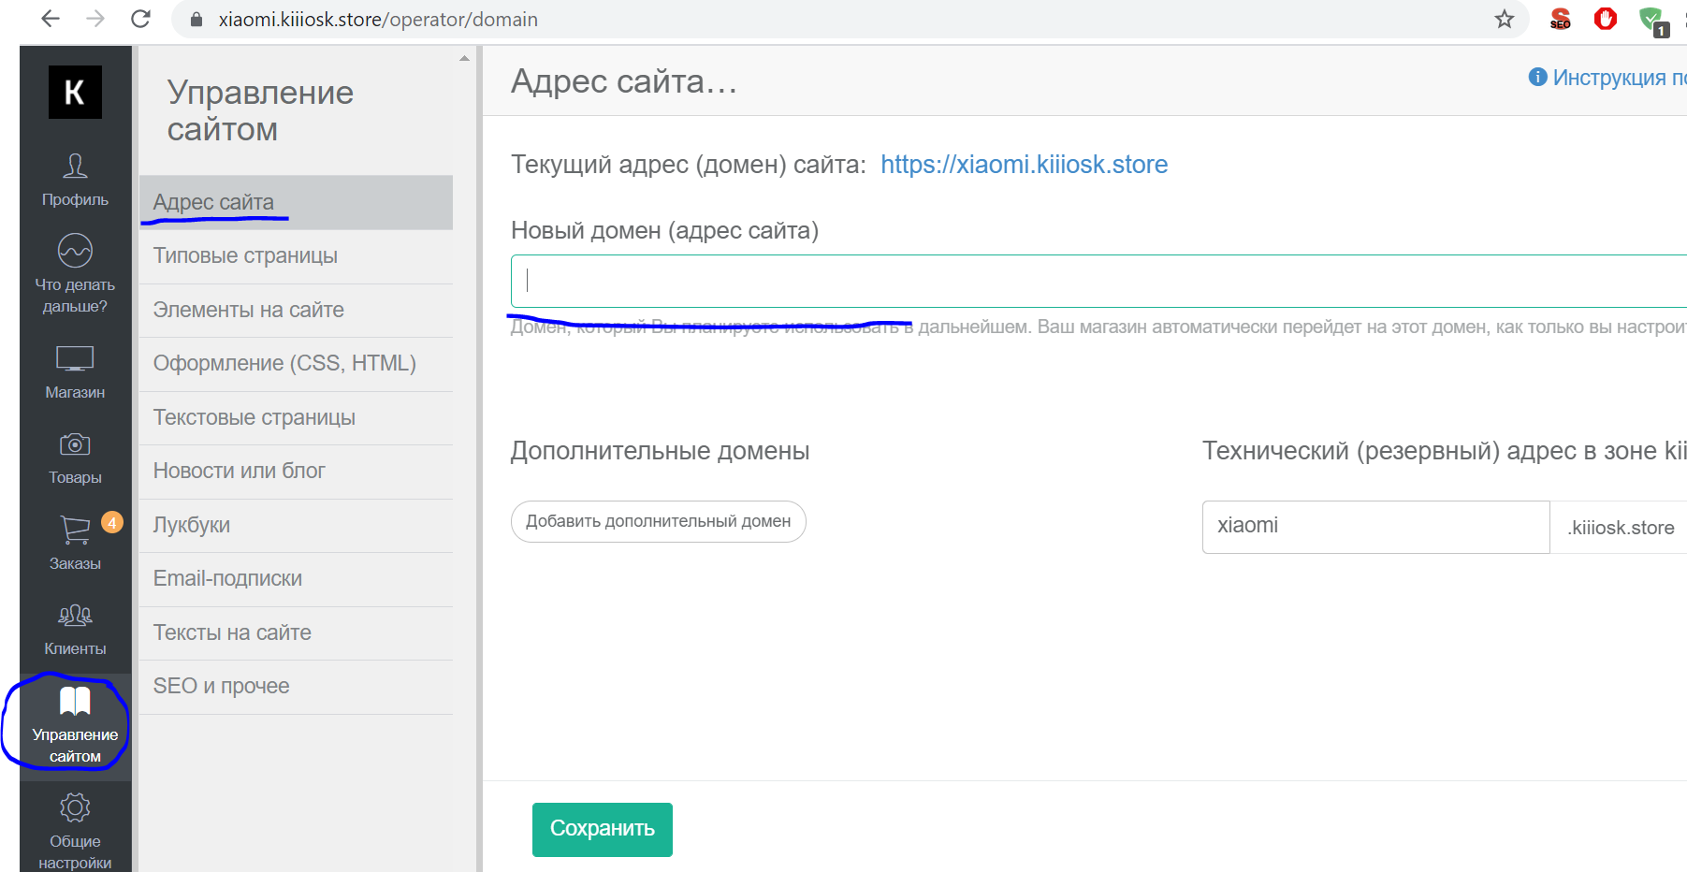Viewport: 1687px width, 872px height.
Task: Open Лукбуки menu item
Action: [x=296, y=525]
